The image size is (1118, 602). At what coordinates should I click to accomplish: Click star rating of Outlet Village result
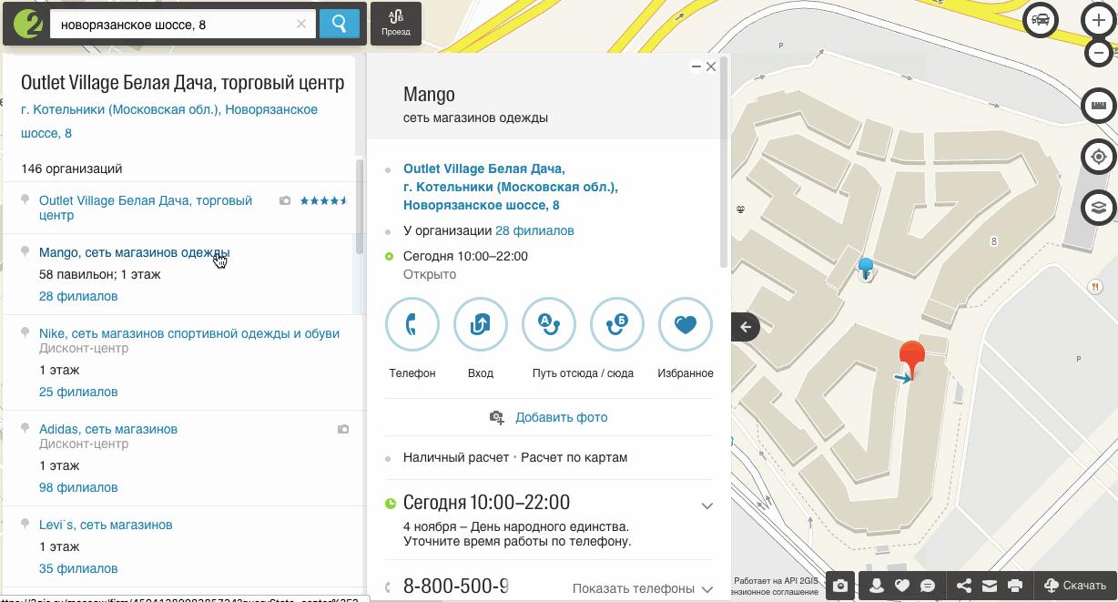coord(323,200)
